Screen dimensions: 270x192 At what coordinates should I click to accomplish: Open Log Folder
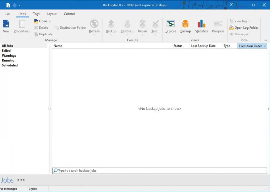(x=244, y=28)
